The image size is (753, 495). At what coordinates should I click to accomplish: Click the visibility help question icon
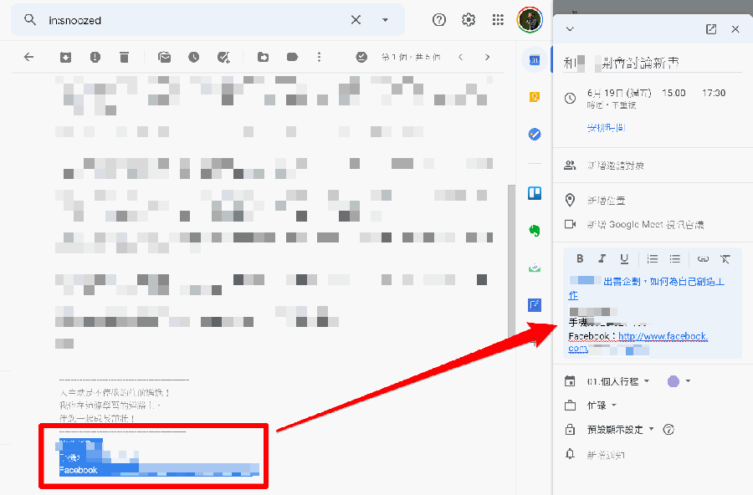point(668,429)
